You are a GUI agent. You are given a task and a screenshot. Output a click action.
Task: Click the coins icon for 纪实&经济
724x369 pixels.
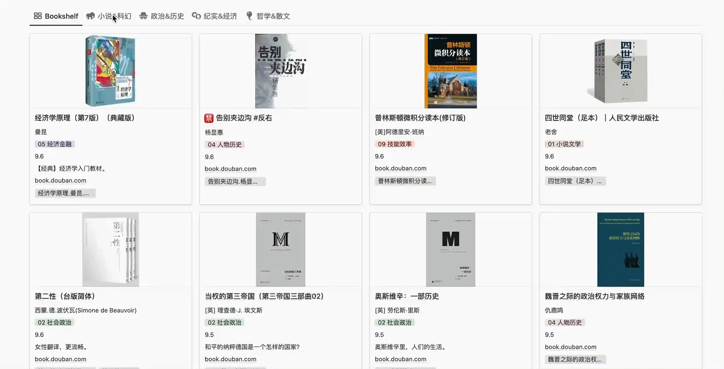point(196,16)
